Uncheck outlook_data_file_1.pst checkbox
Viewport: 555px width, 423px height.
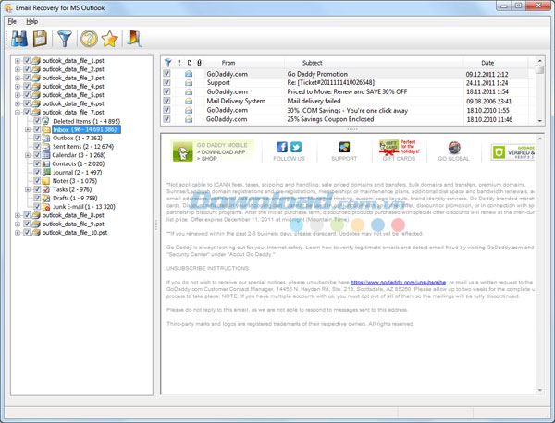point(27,60)
